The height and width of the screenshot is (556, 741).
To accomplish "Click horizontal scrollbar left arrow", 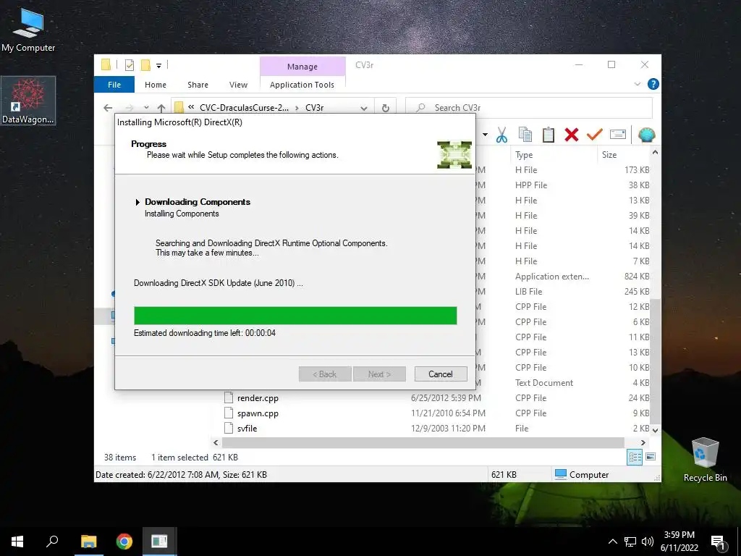I will [216, 442].
